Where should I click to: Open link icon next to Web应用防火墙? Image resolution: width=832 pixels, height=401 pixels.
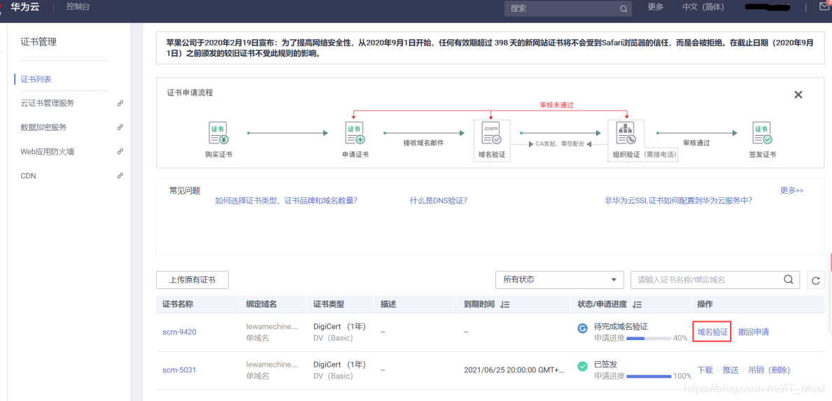point(120,151)
